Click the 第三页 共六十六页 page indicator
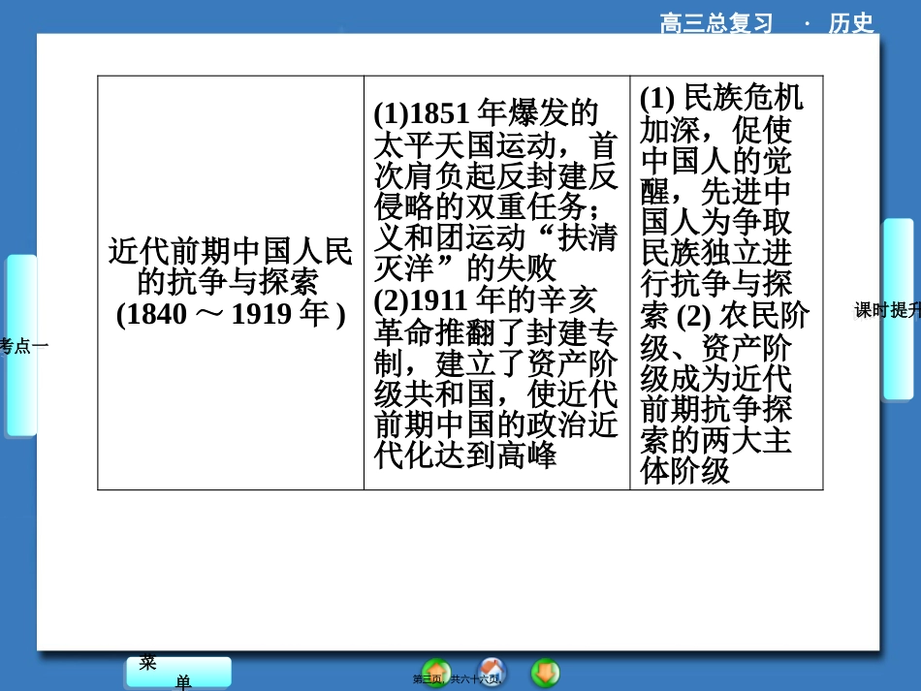This screenshot has height=691, width=921. [457, 679]
